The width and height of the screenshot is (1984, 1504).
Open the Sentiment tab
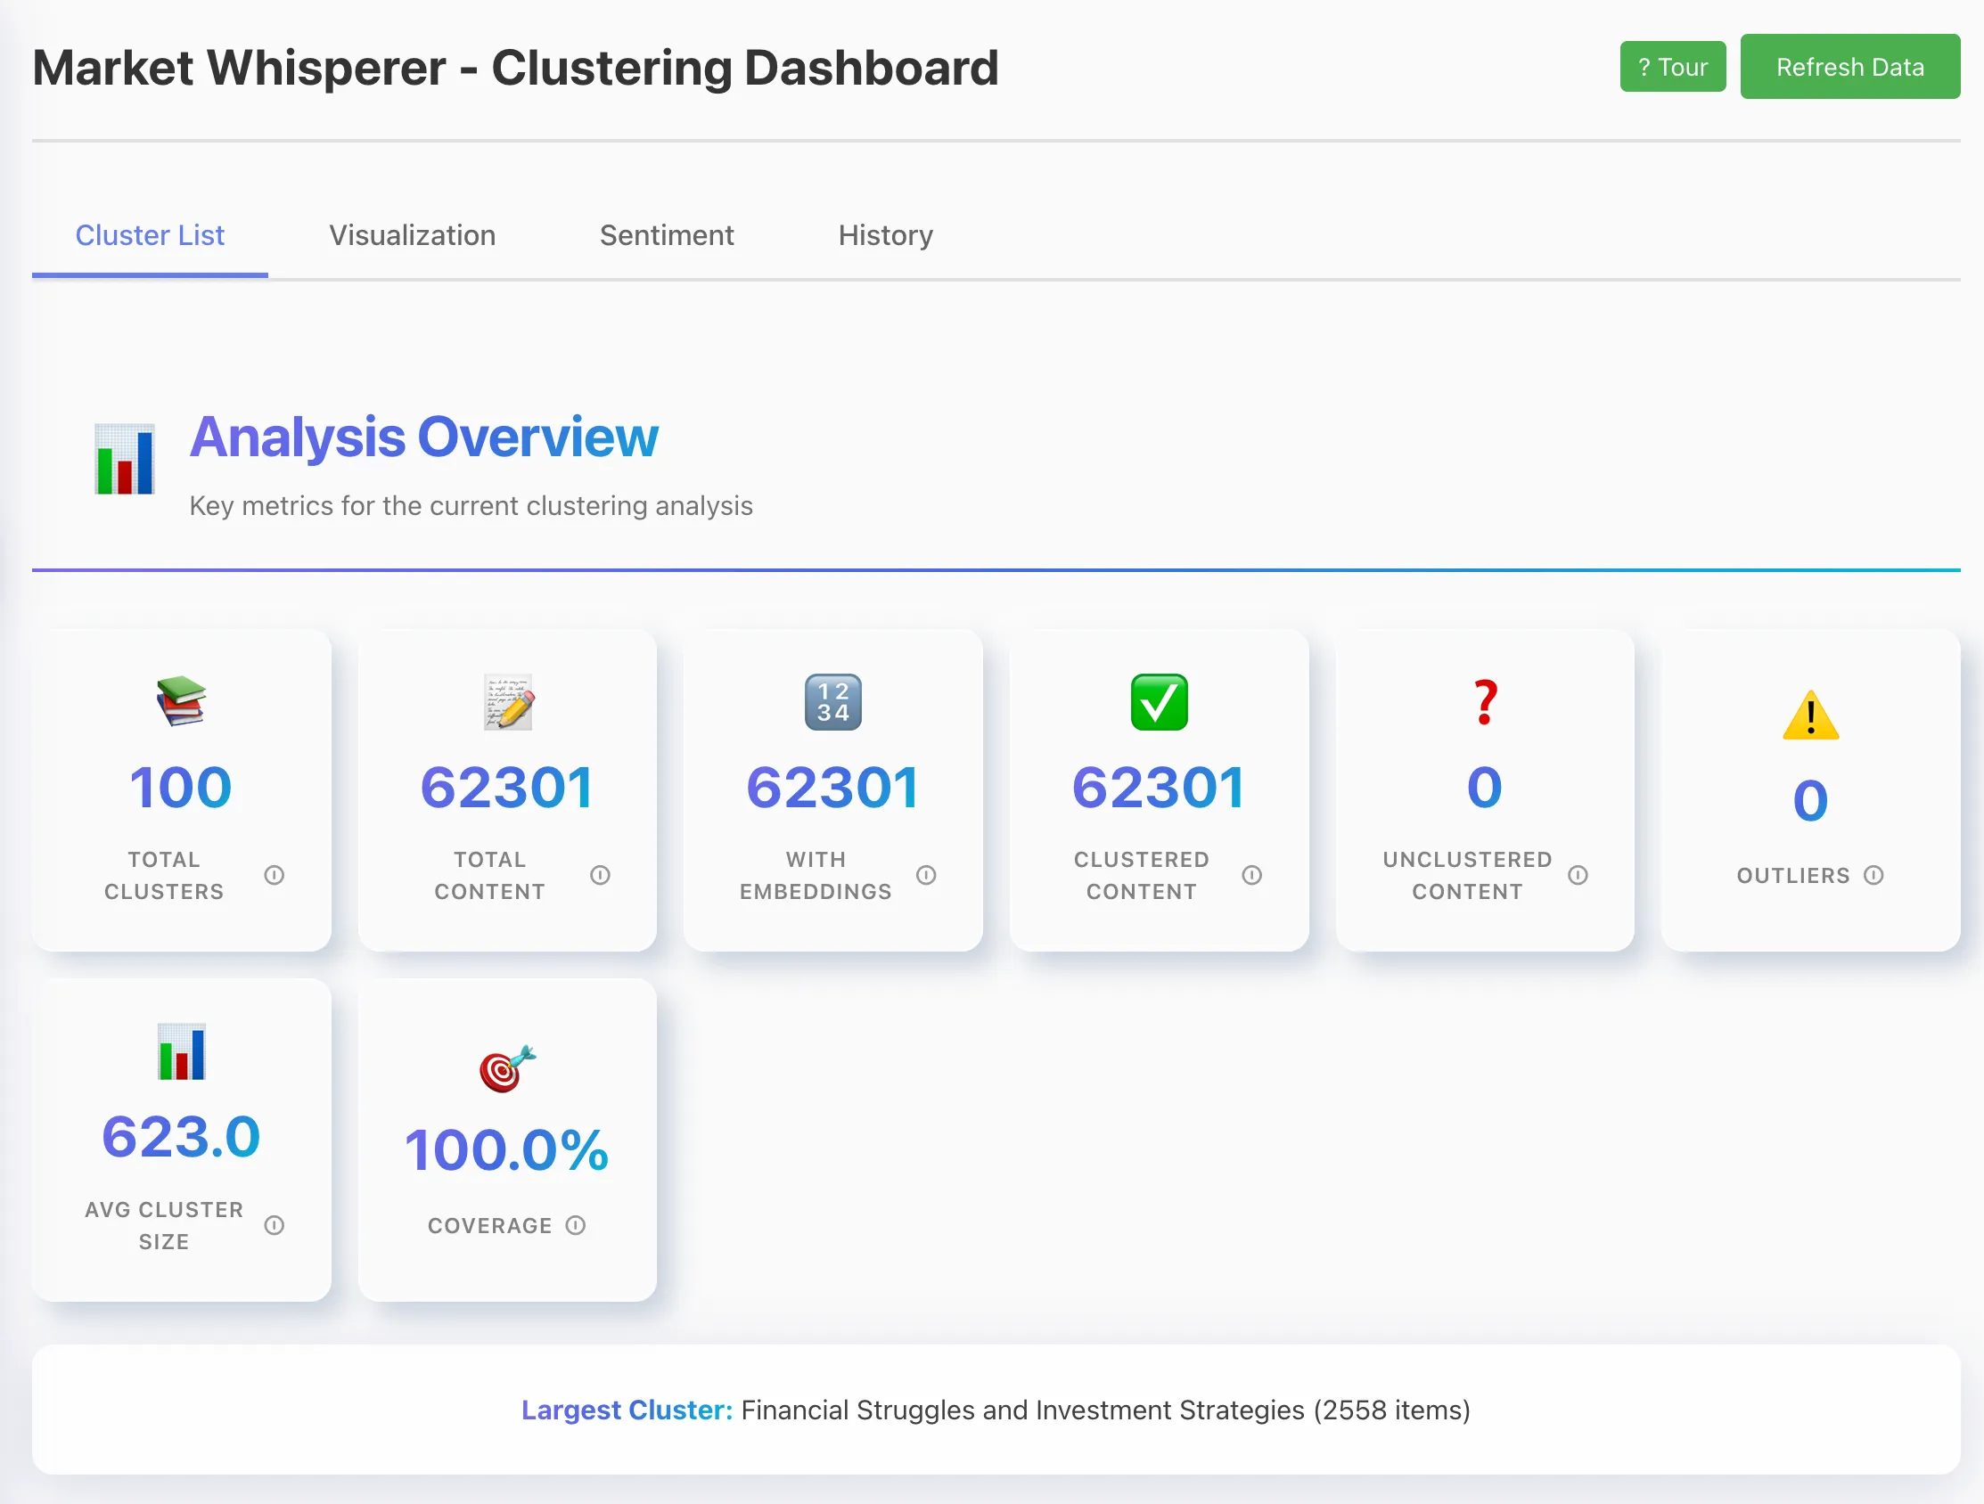(667, 235)
